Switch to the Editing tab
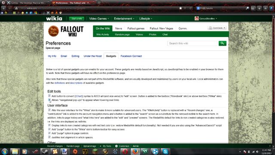This screenshot has height=155, width=275. (76, 56)
